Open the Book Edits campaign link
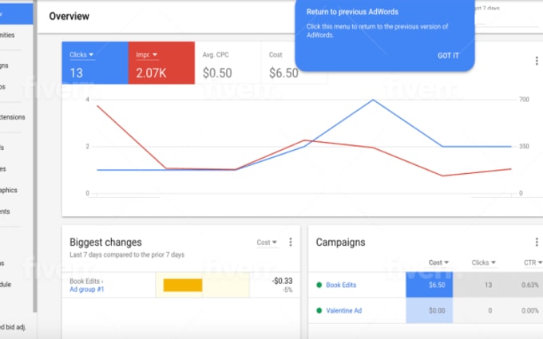This screenshot has width=543, height=339. 341,285
